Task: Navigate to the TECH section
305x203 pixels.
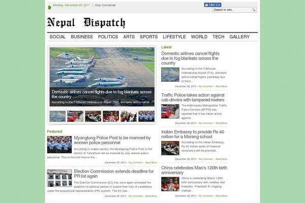Action: (x=219, y=37)
